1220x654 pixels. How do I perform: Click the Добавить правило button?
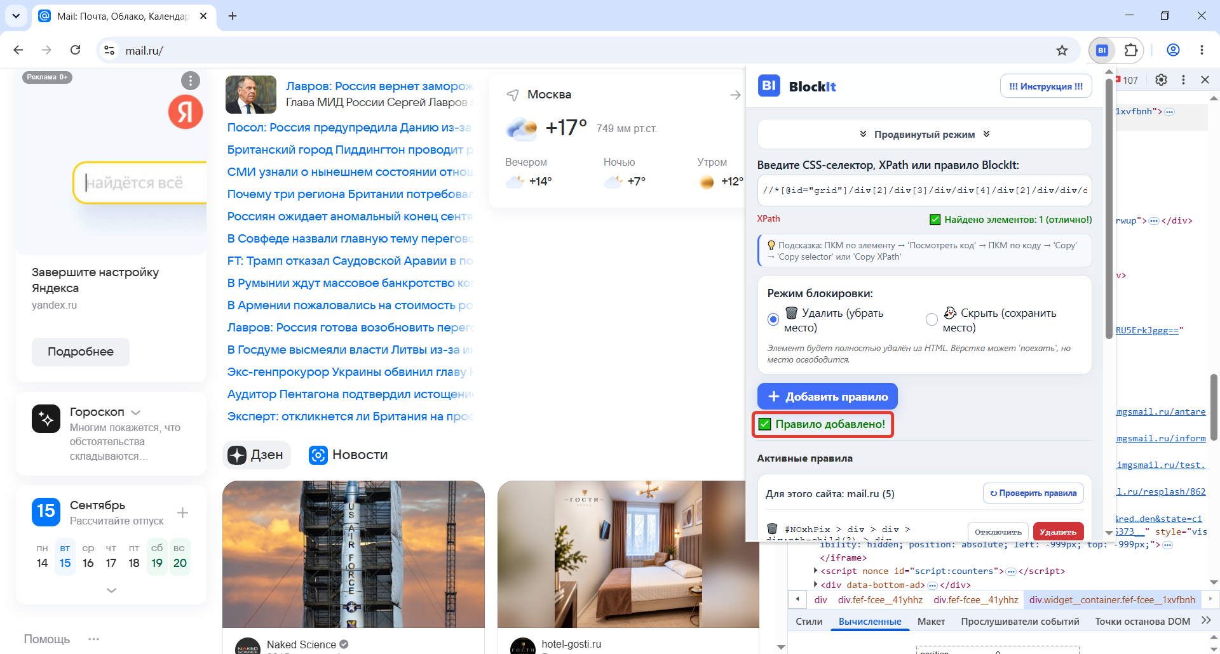[827, 396]
